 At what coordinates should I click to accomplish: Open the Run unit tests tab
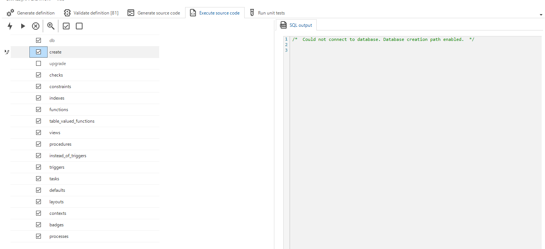click(x=267, y=13)
